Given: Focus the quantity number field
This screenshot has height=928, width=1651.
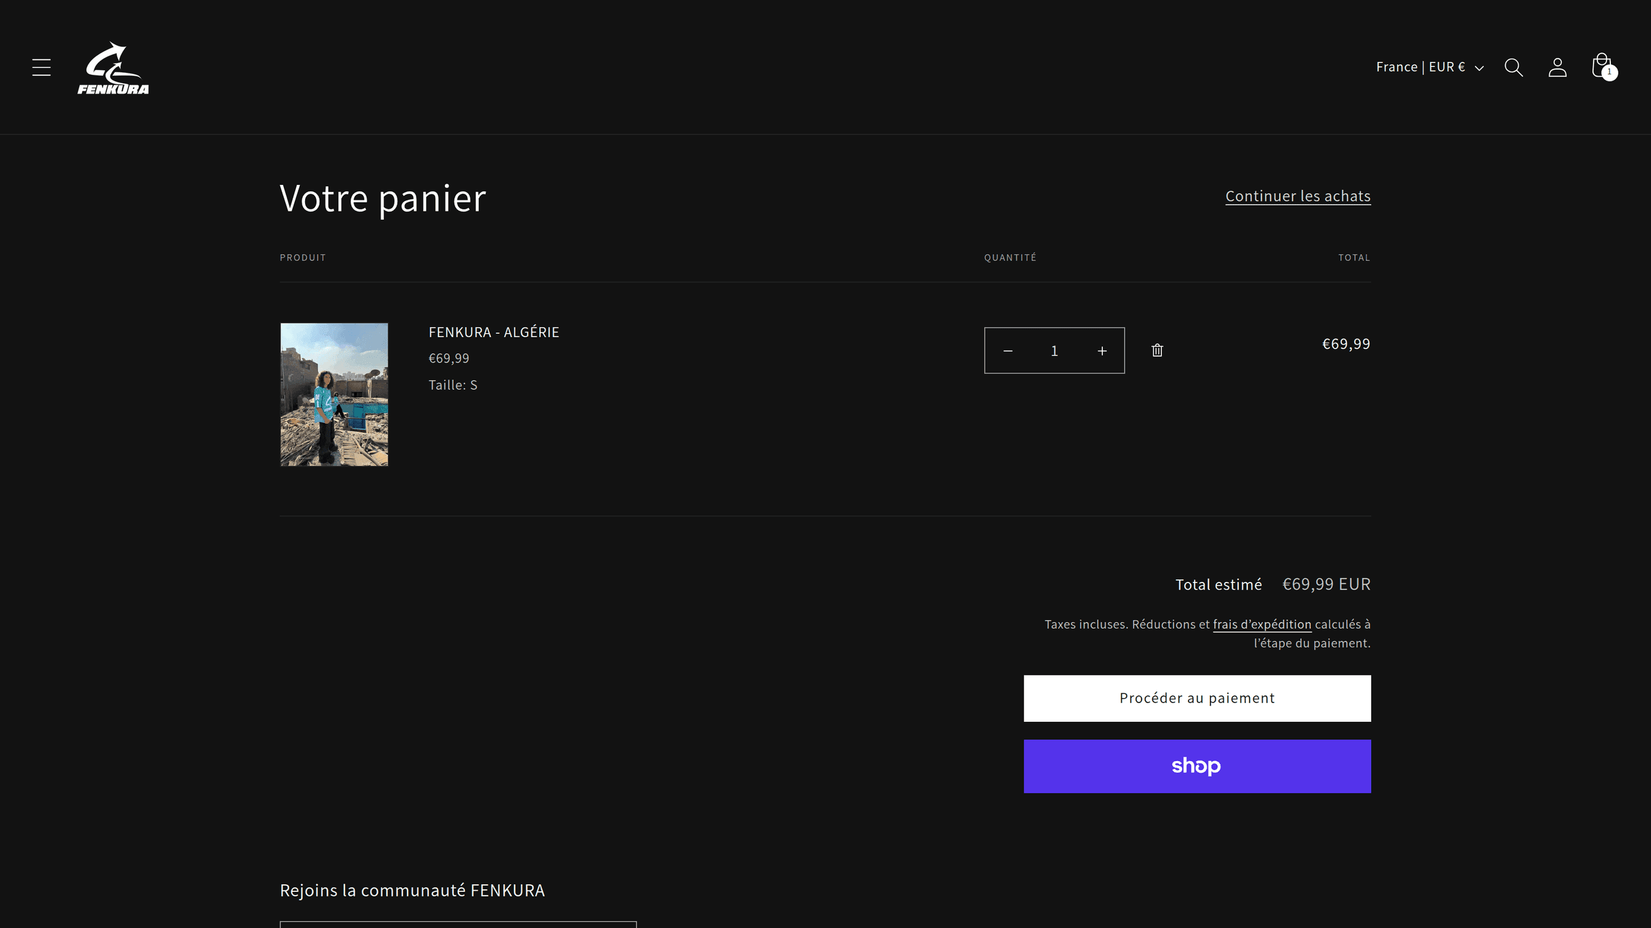Looking at the screenshot, I should [1054, 351].
